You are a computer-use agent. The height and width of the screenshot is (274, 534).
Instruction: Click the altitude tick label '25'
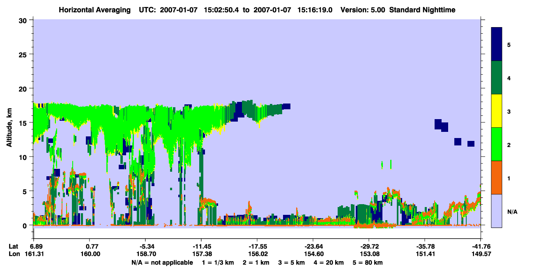click(x=24, y=54)
